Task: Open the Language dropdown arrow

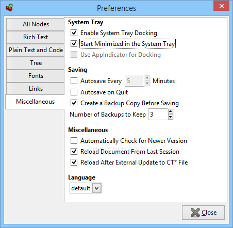Action: pos(97,188)
